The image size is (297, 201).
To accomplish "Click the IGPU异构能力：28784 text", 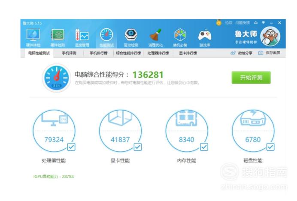I will click(x=54, y=177).
